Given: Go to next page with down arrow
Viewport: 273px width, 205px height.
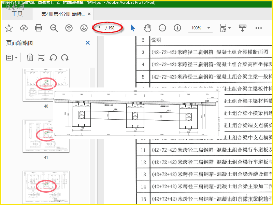Looking at the screenshot, I should coord(84,28).
